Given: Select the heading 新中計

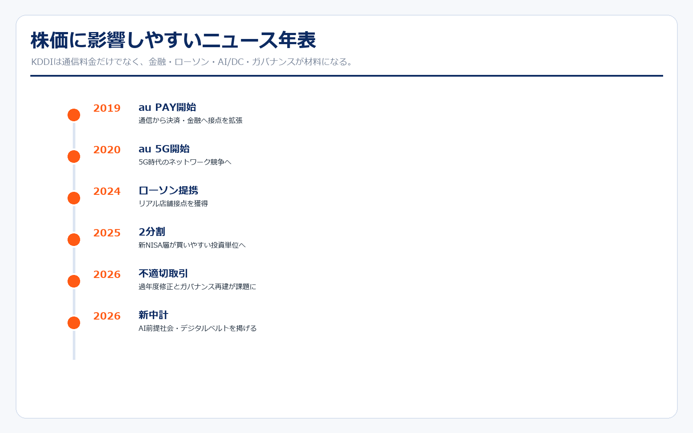Looking at the screenshot, I should point(153,315).
